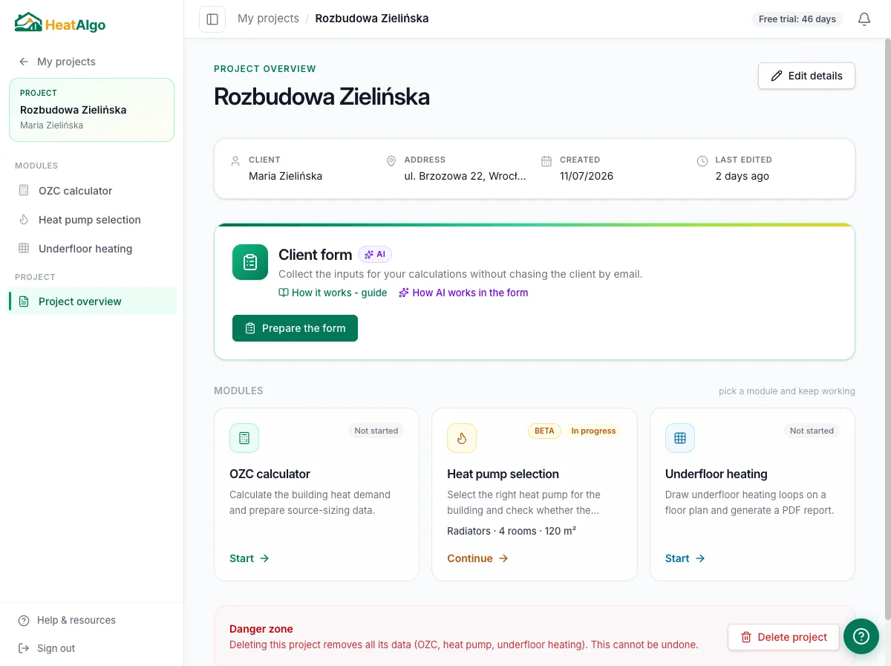Click Danger zone heading
This screenshot has height=666, width=891.
click(x=261, y=629)
